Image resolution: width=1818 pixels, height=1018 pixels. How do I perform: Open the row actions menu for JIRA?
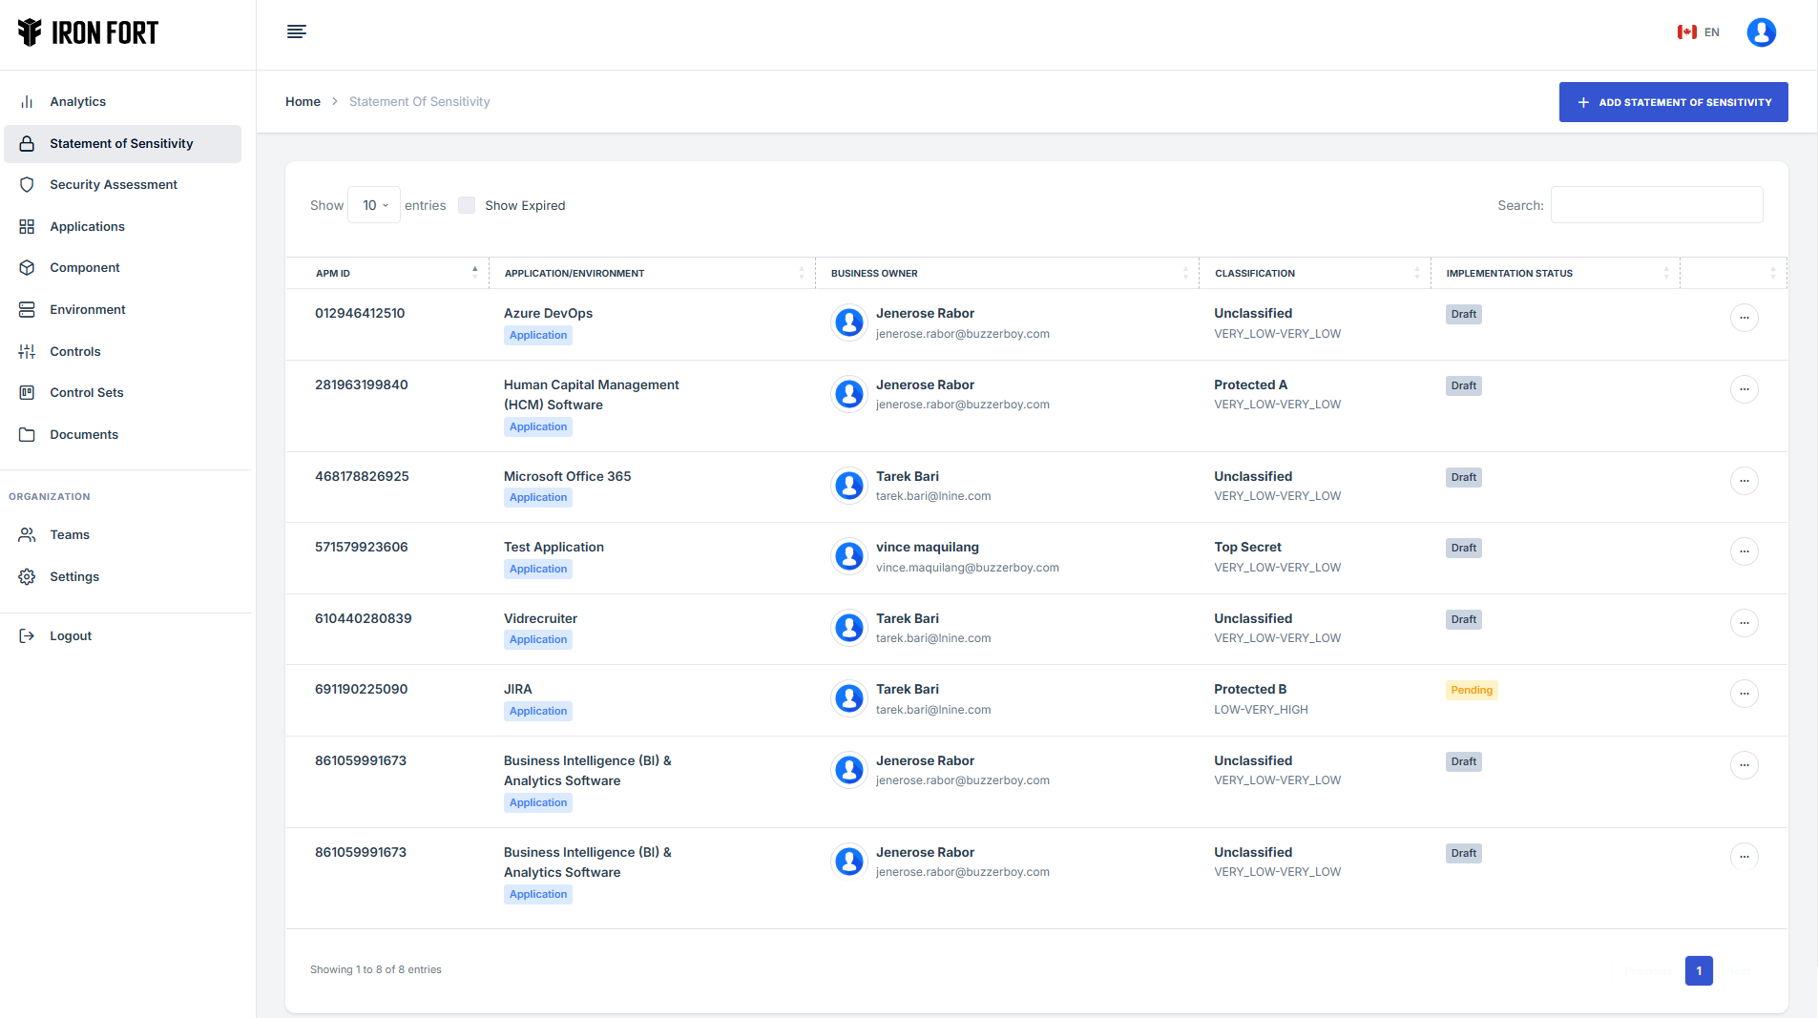coord(1744,694)
